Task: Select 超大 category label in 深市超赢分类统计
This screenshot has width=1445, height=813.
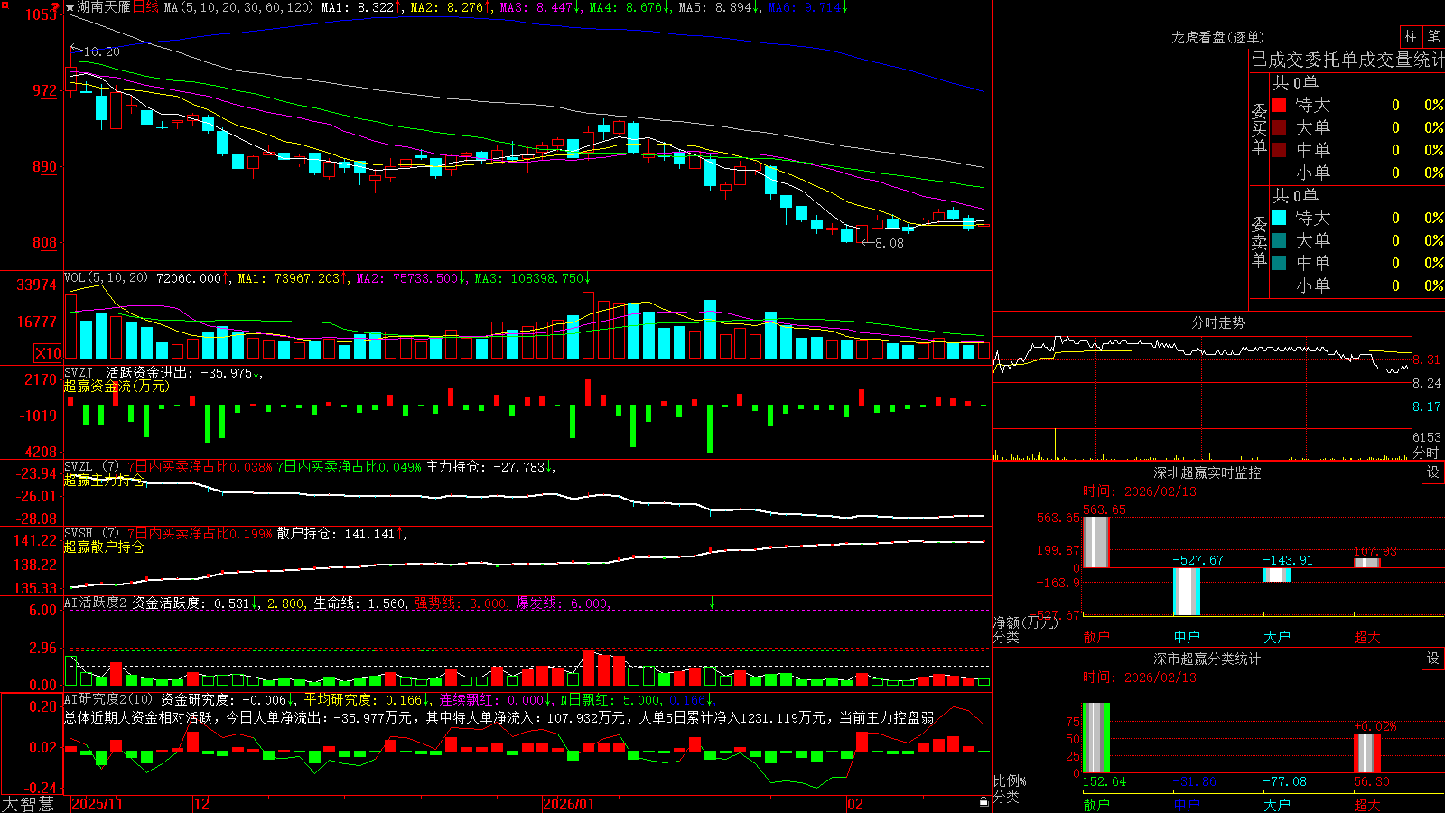Action: tap(1366, 805)
